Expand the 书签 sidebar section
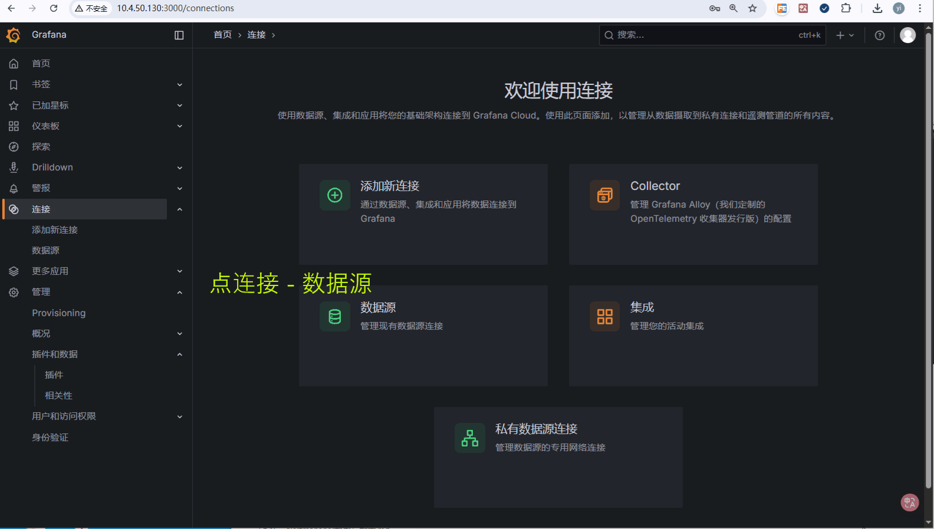This screenshot has height=529, width=934. 180,85
